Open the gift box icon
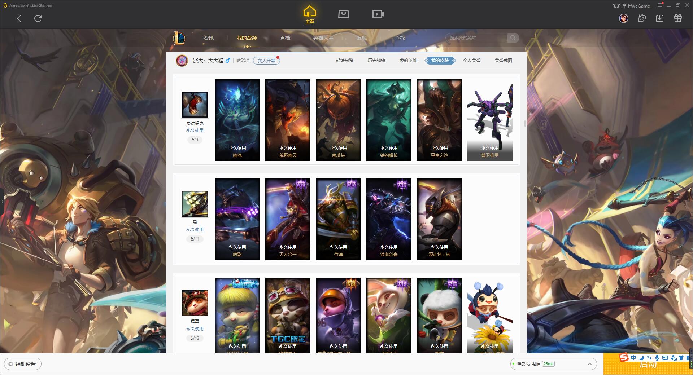This screenshot has height=375, width=693. tap(678, 18)
